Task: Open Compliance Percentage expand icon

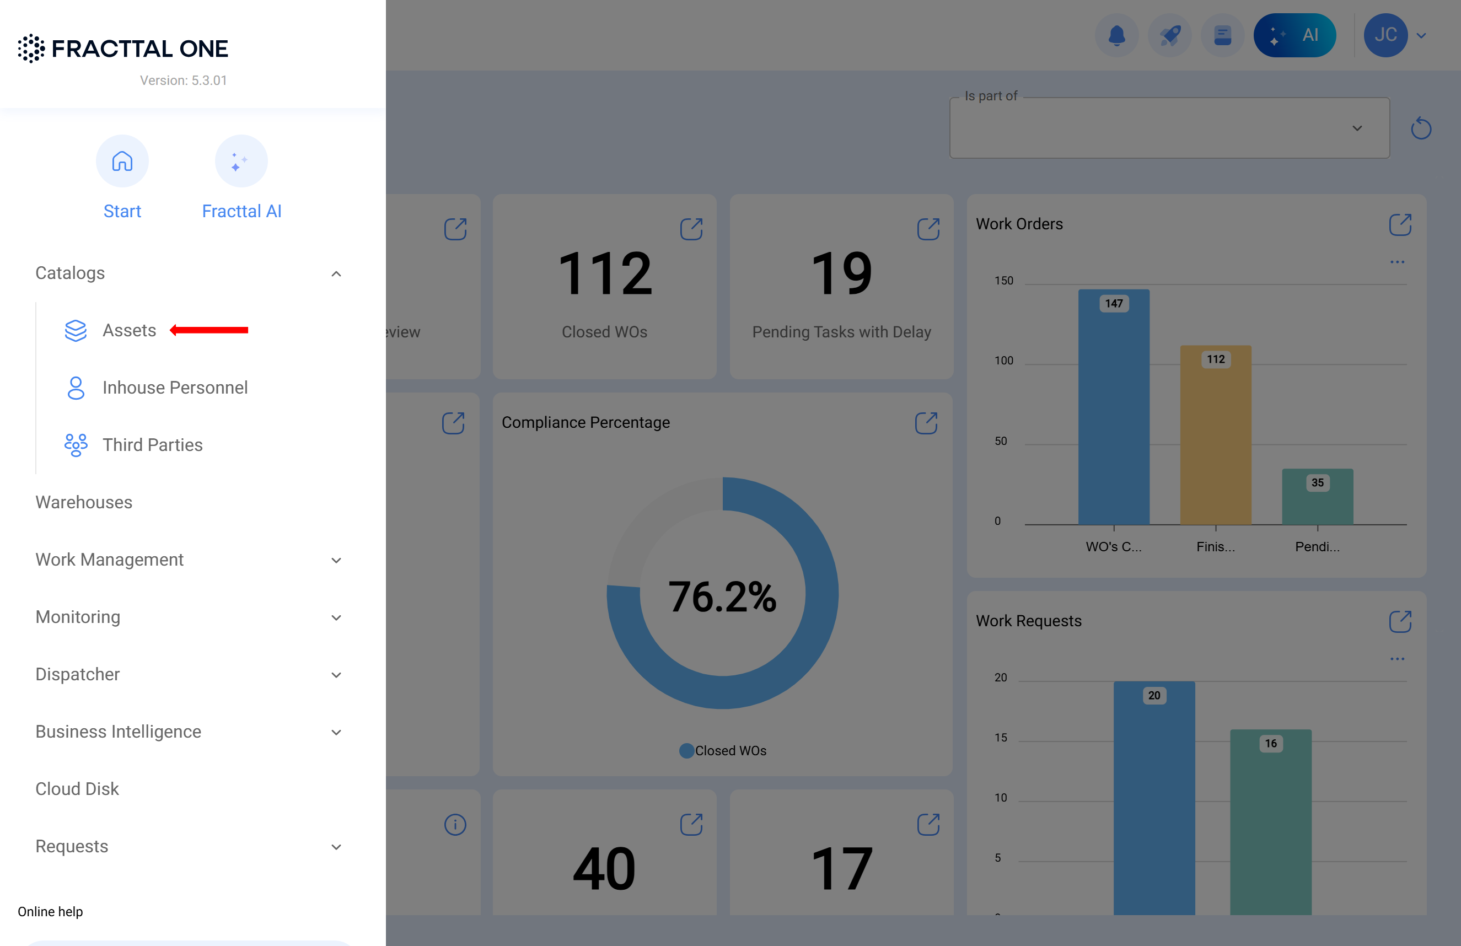Action: click(926, 423)
